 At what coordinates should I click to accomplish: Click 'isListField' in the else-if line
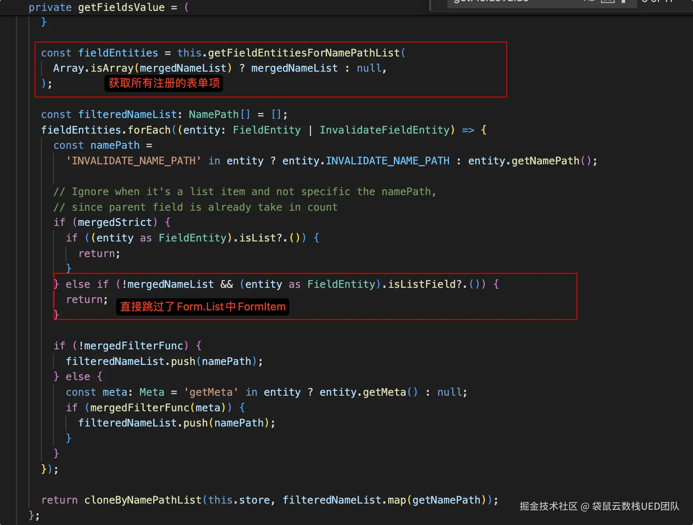click(x=422, y=284)
